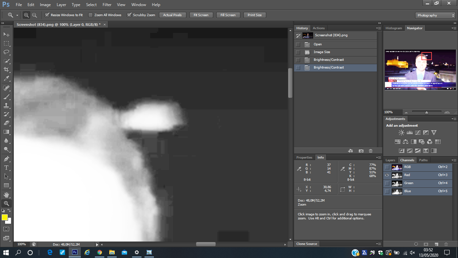
Task: Create new snapshot camera icon in History
Action: [x=361, y=151]
